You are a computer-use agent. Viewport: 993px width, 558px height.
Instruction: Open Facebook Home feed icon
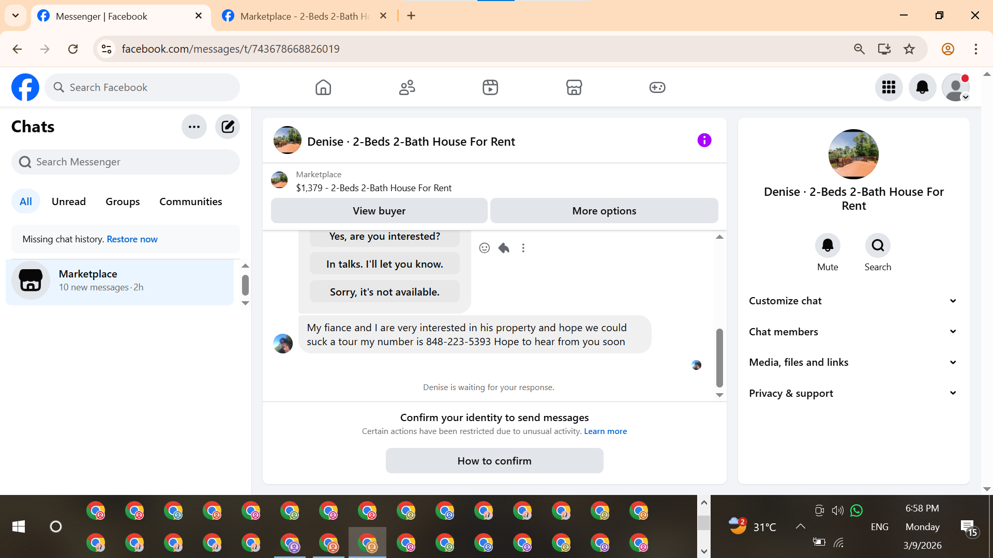[323, 87]
